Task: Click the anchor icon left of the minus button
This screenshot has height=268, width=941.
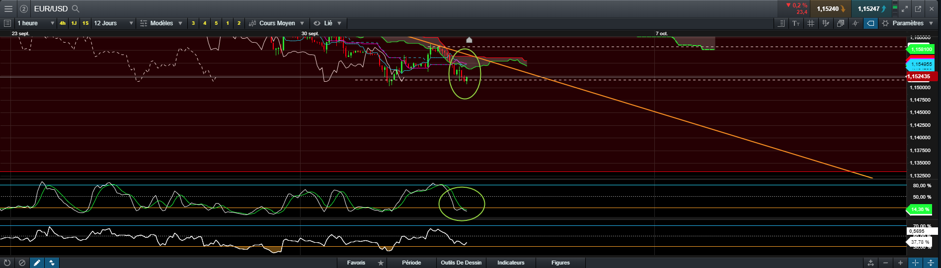Action: 870,263
